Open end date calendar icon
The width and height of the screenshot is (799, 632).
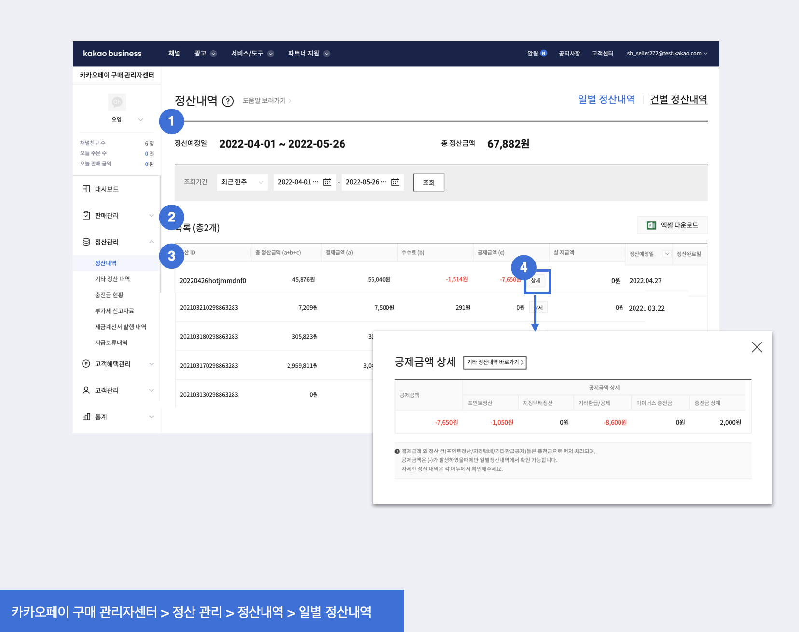[x=395, y=182]
